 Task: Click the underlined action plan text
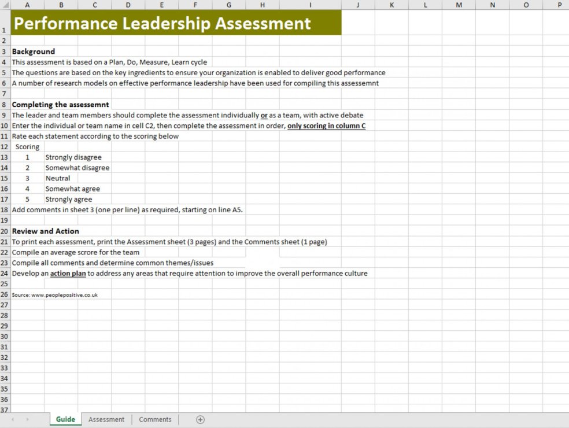68,273
